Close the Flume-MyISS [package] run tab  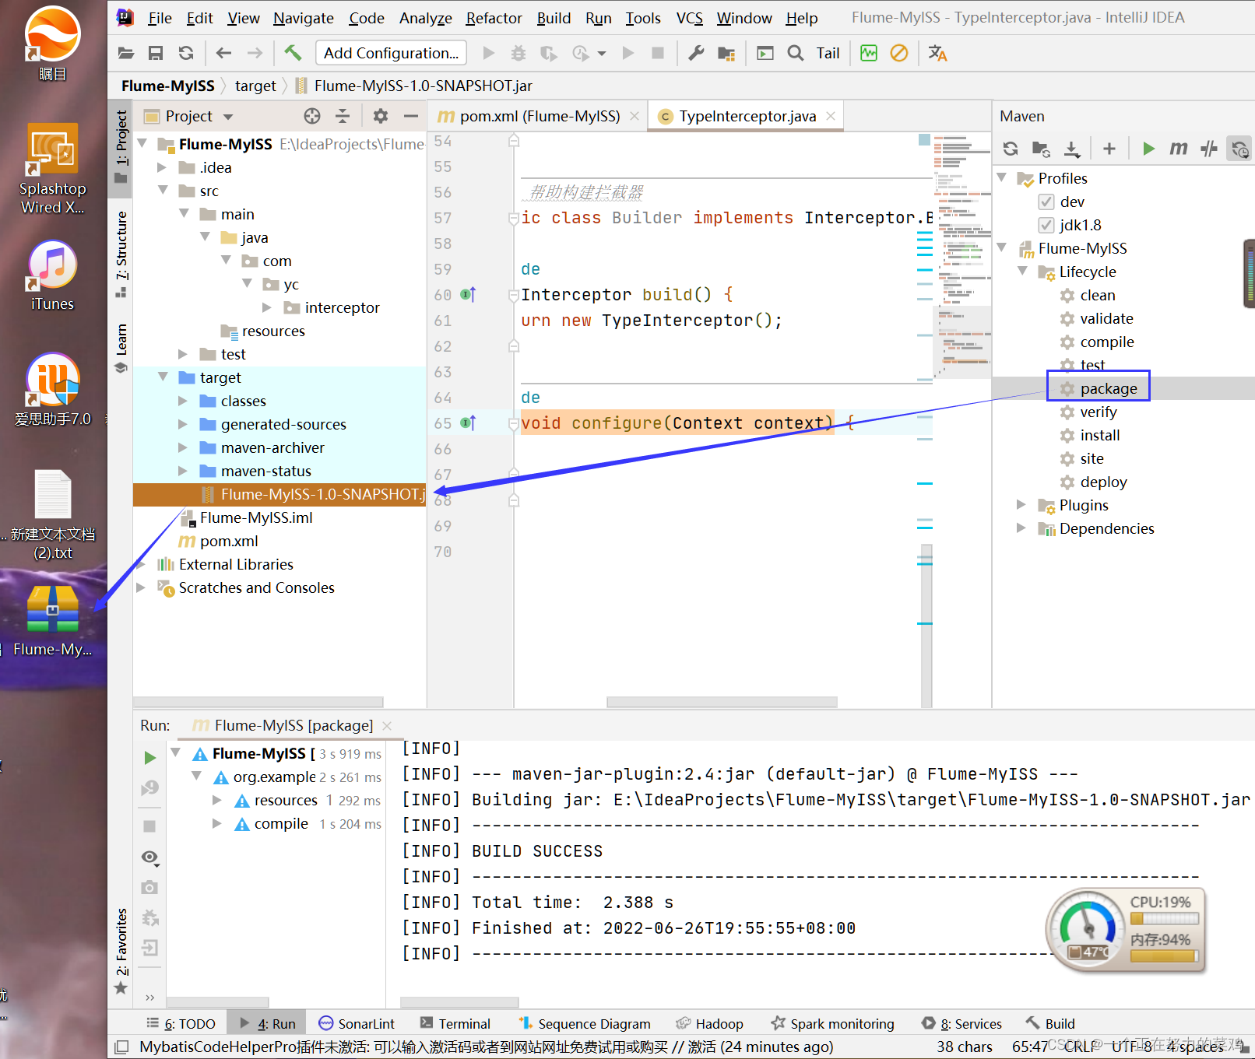pyautogui.click(x=387, y=725)
